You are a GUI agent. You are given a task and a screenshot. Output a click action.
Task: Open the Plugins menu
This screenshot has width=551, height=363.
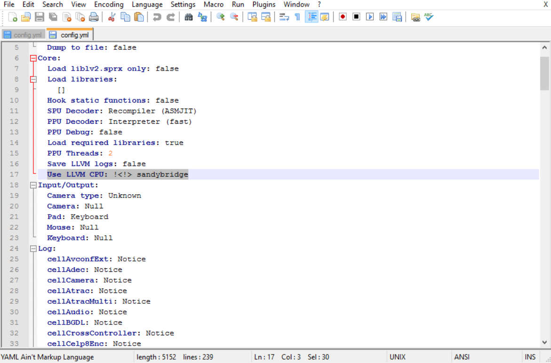tap(264, 5)
